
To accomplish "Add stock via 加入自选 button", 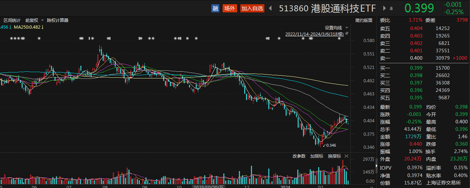I will tap(252, 8).
